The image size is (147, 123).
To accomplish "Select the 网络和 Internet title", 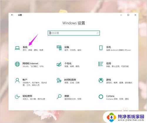I will click(30, 63).
